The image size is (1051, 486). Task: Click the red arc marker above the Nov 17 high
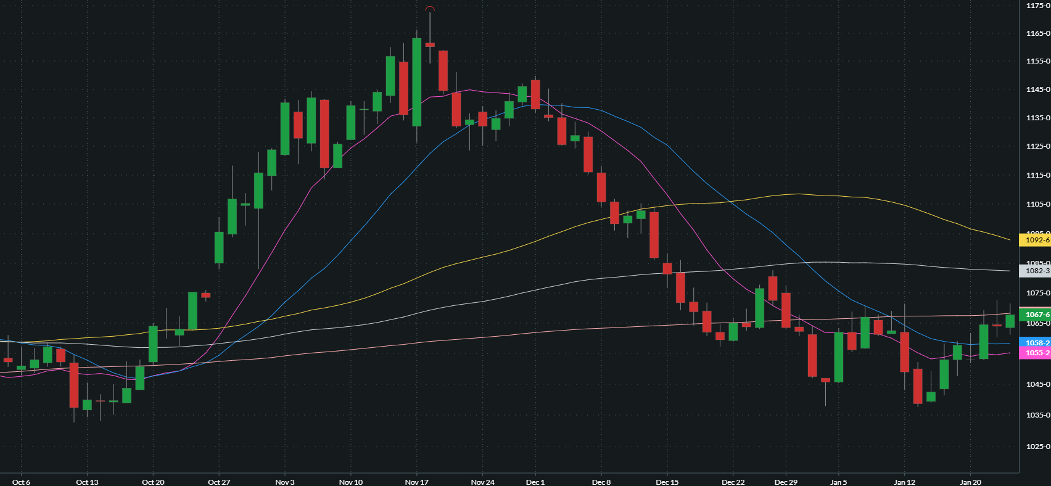pos(430,9)
